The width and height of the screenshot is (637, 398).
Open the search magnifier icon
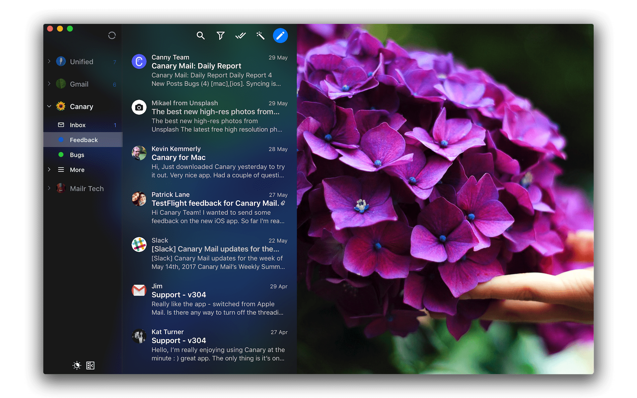[200, 35]
